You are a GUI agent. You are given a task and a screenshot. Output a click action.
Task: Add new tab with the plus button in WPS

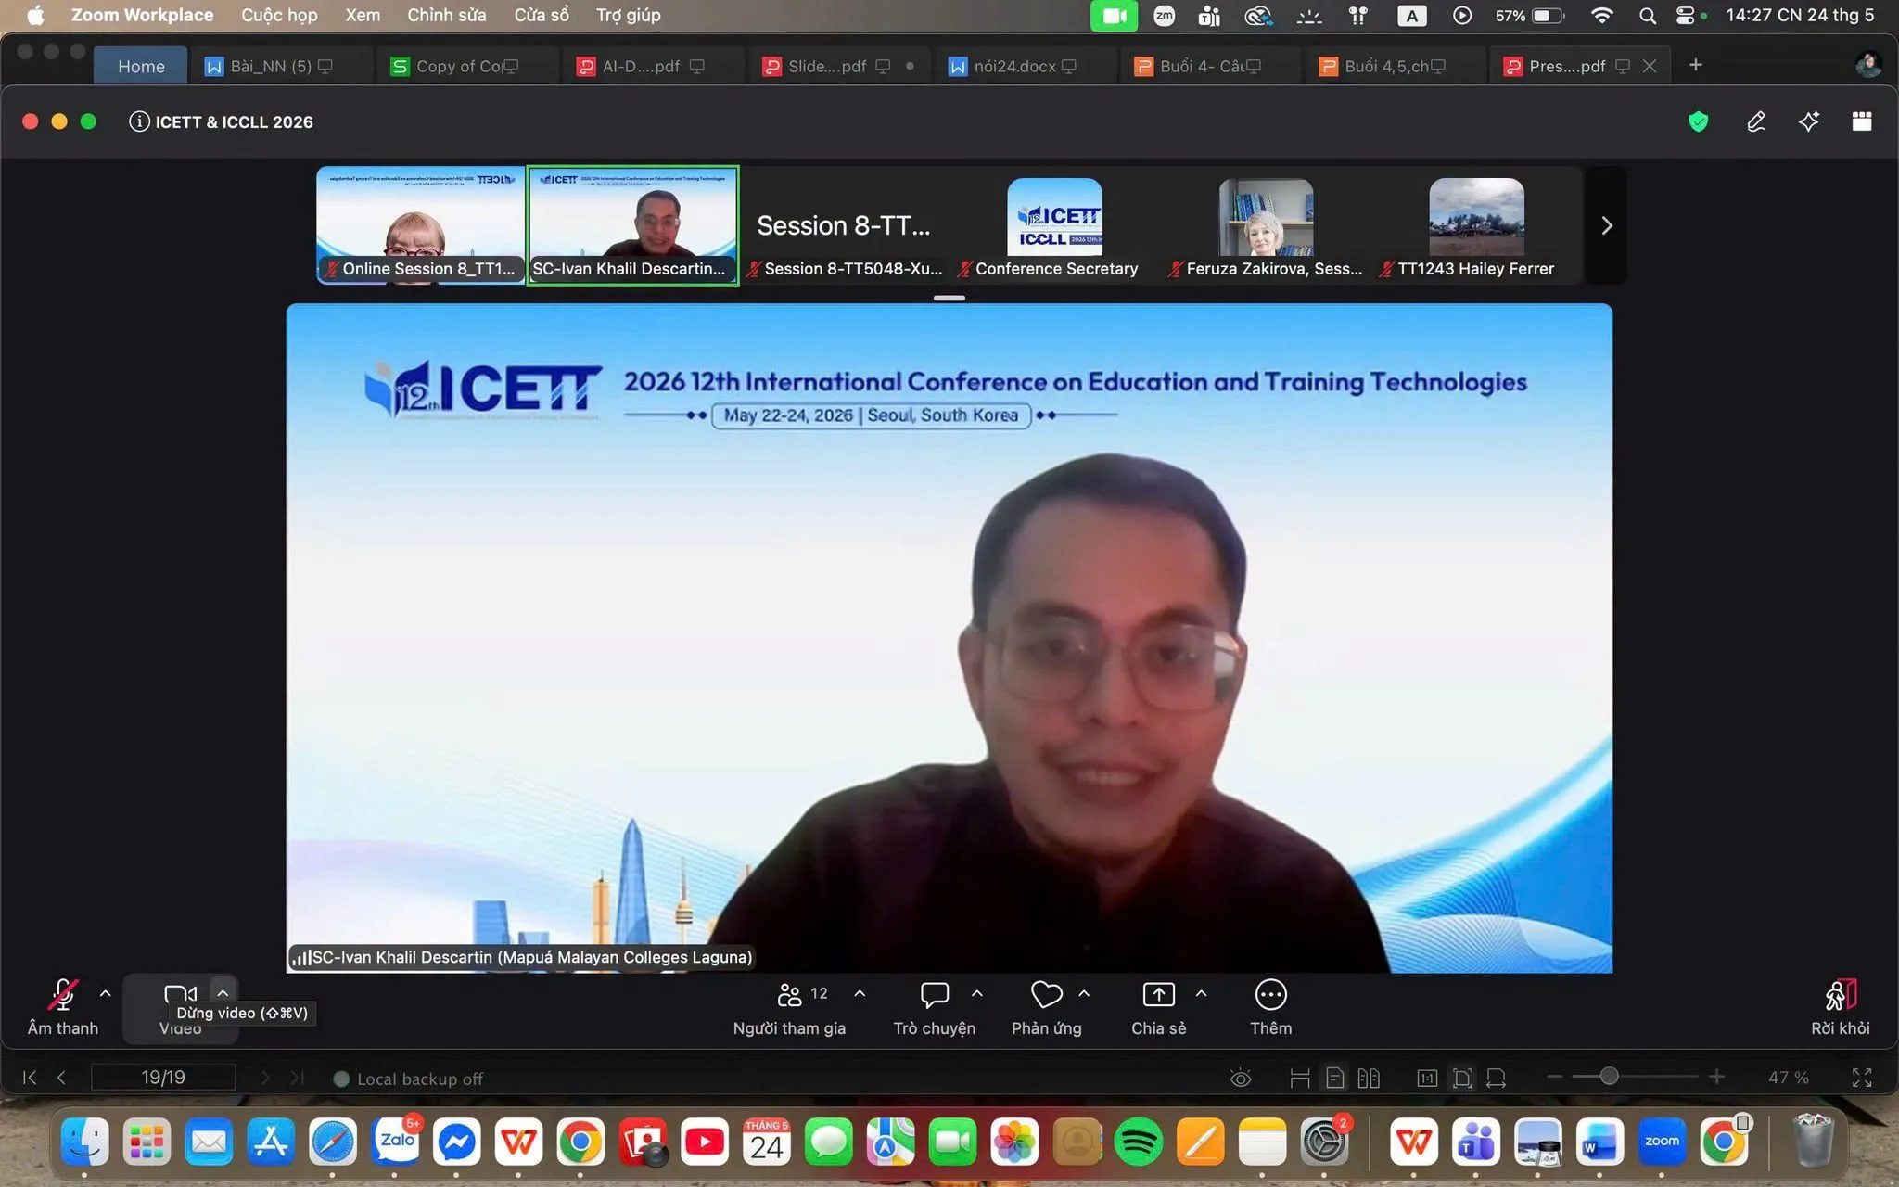click(1695, 65)
